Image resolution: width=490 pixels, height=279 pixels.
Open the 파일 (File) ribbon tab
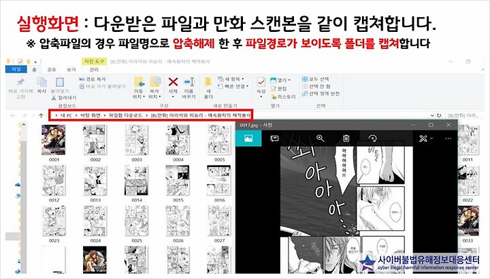[16, 69]
